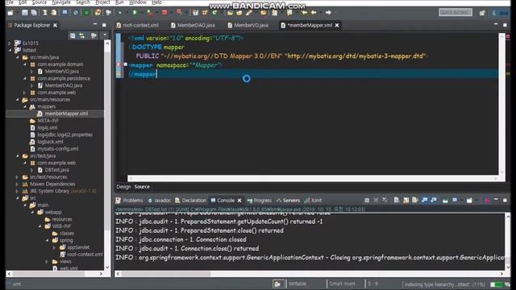Open Package Explorer view menu dropdown
The image size is (516, 290).
tap(105, 35)
